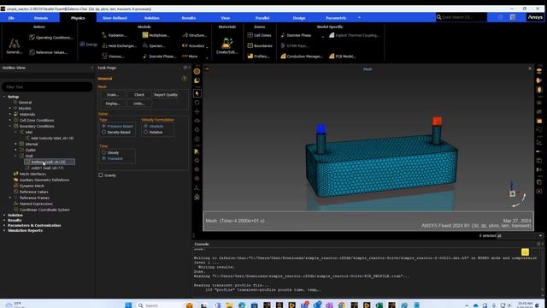Activate the rotate view tool
The width and height of the screenshot is (547, 308).
197,103
